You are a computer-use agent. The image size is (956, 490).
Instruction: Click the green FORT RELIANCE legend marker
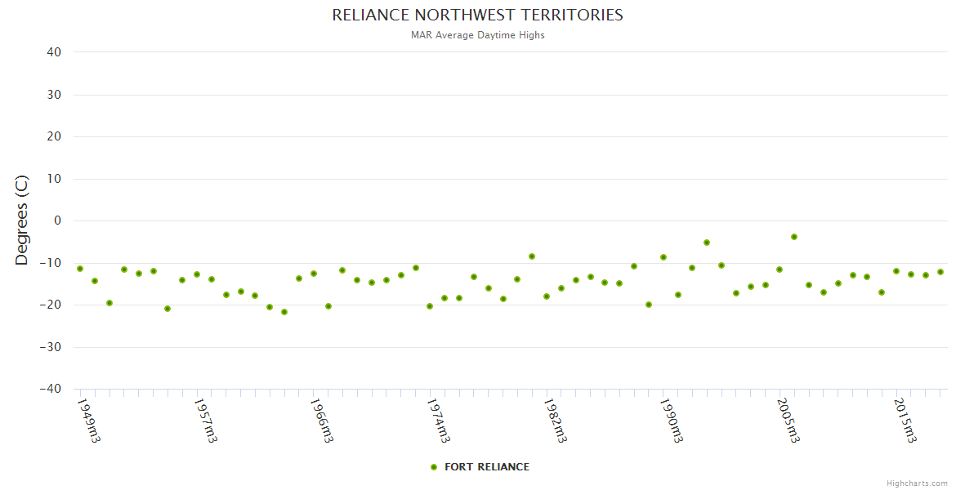(x=434, y=467)
